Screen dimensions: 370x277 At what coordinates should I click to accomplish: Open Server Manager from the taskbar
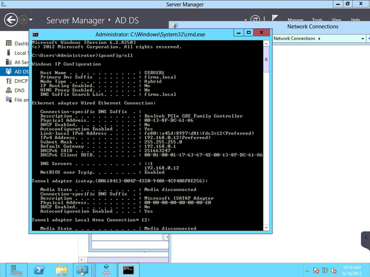pos(17,269)
